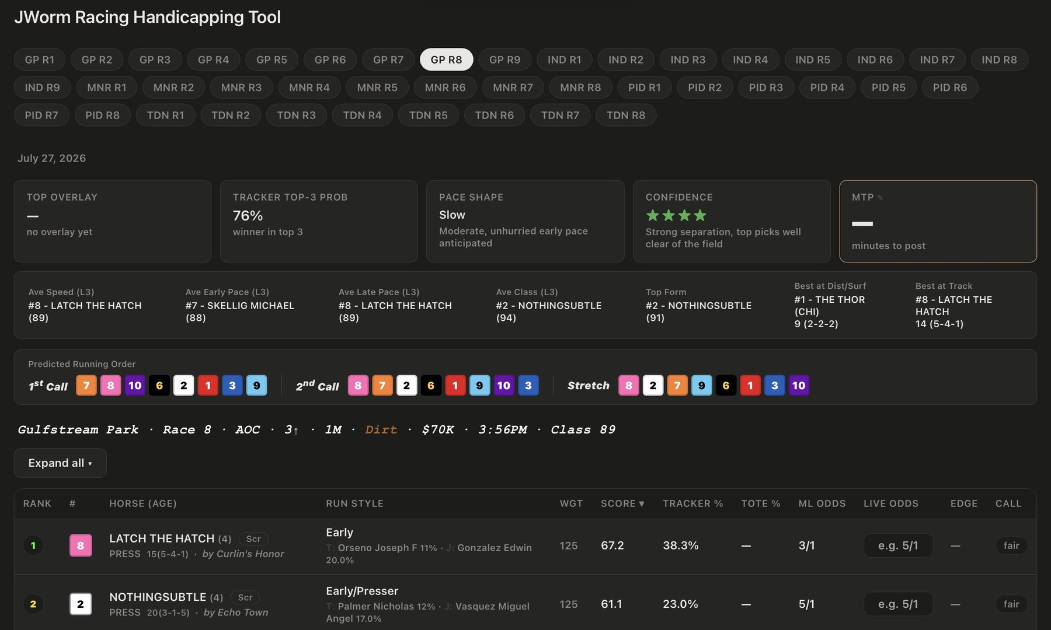
Task: Click the Run Style column header
Action: [x=354, y=503]
